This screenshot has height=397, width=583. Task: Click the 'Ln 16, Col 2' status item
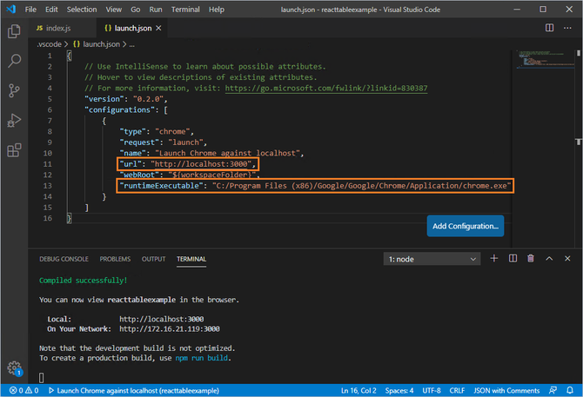point(359,390)
